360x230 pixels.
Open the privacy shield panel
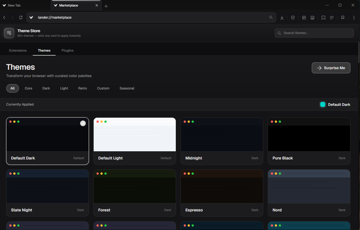pos(293,17)
